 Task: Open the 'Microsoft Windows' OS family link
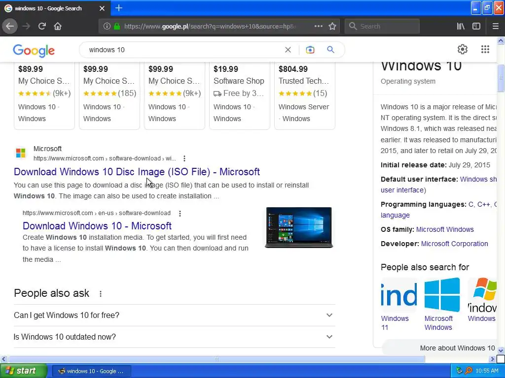(x=445, y=229)
